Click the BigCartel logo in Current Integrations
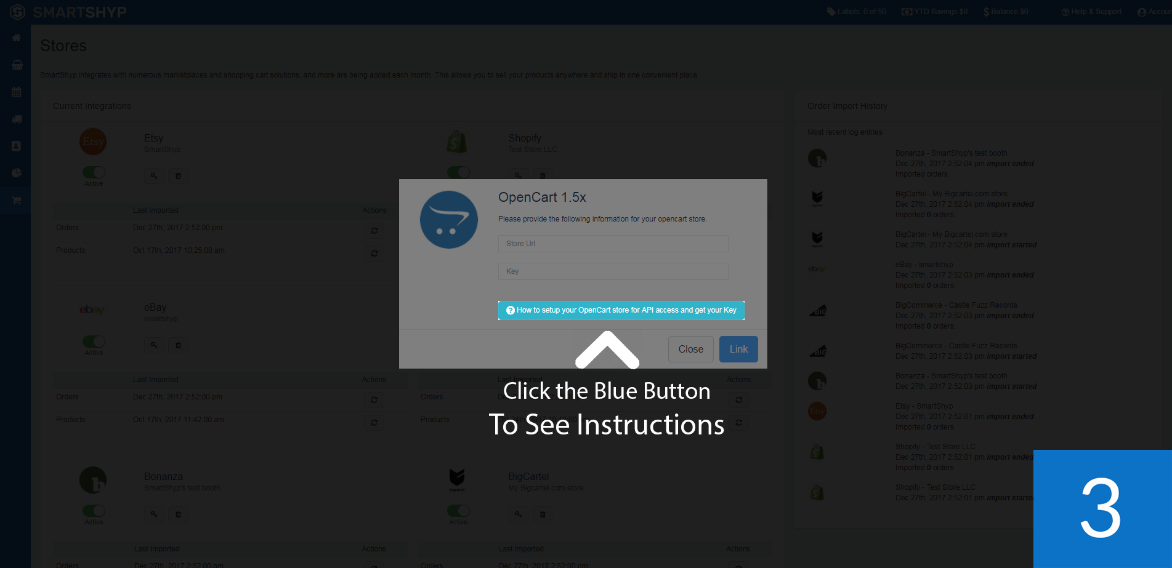 (457, 479)
